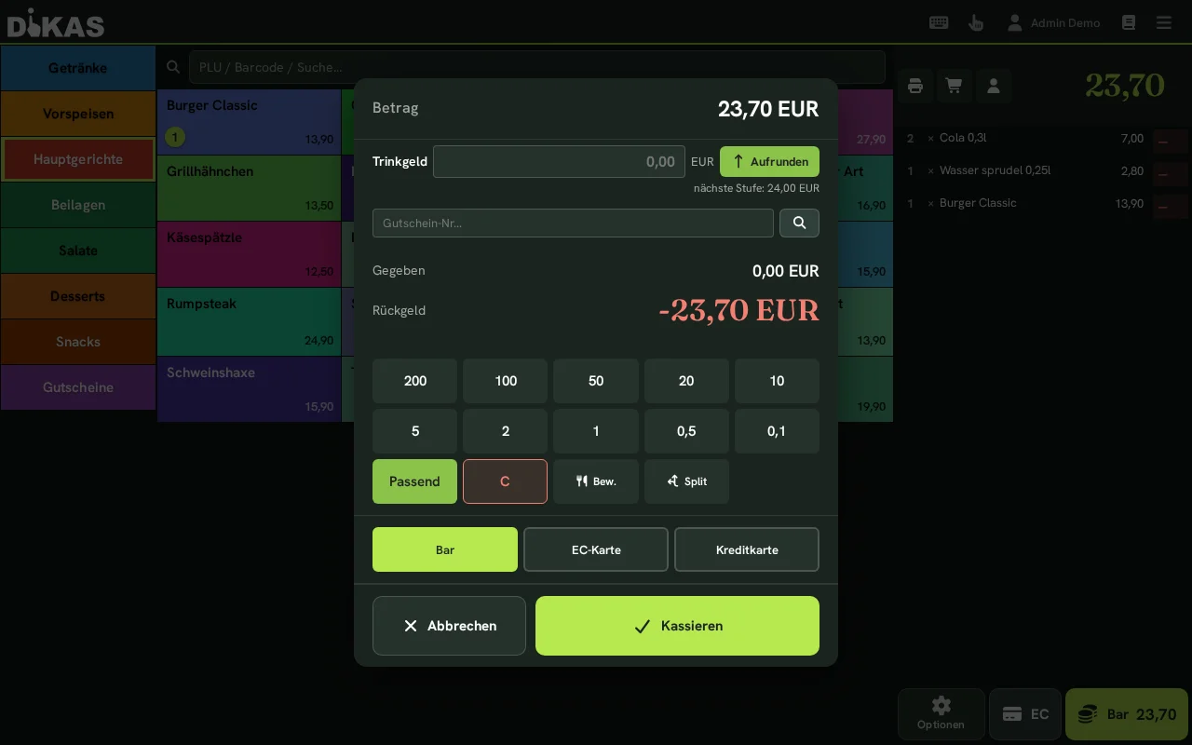
Task: Click Burger Classic receipt line
Action: [1024, 203]
